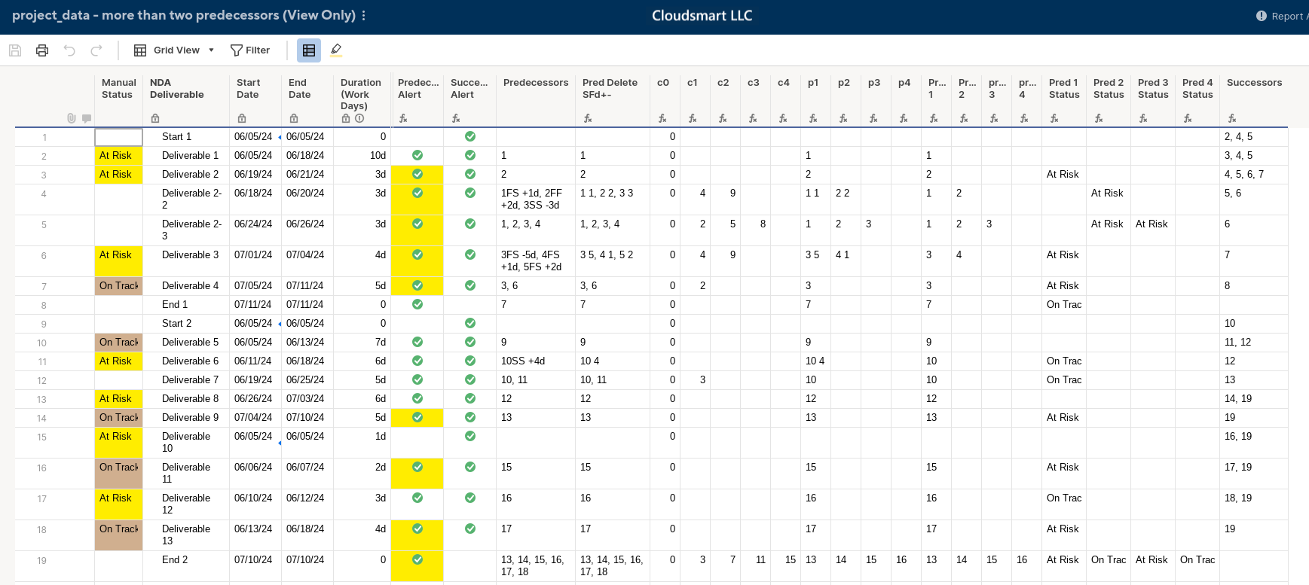This screenshot has width=1309, height=585.
Task: Click the Redo arrow icon
Action: [96, 50]
